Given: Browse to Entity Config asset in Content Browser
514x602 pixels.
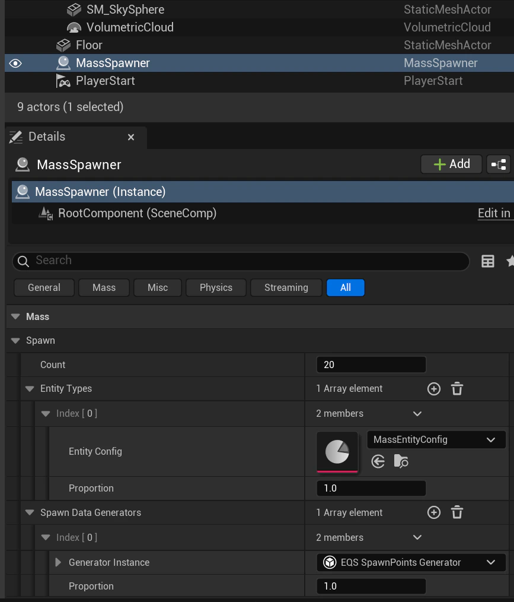Looking at the screenshot, I should coord(401,461).
